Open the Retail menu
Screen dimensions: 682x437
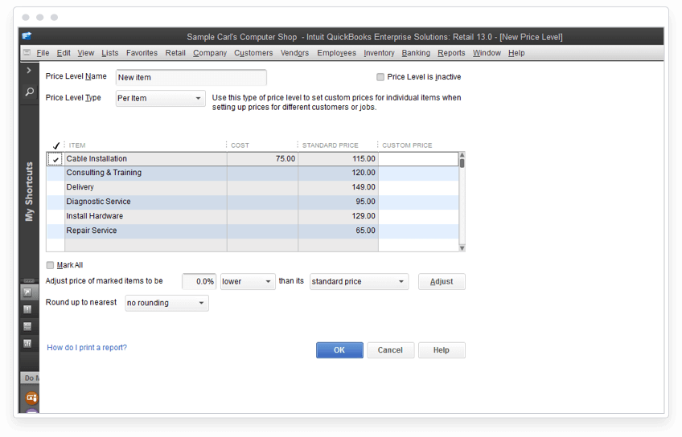[175, 53]
